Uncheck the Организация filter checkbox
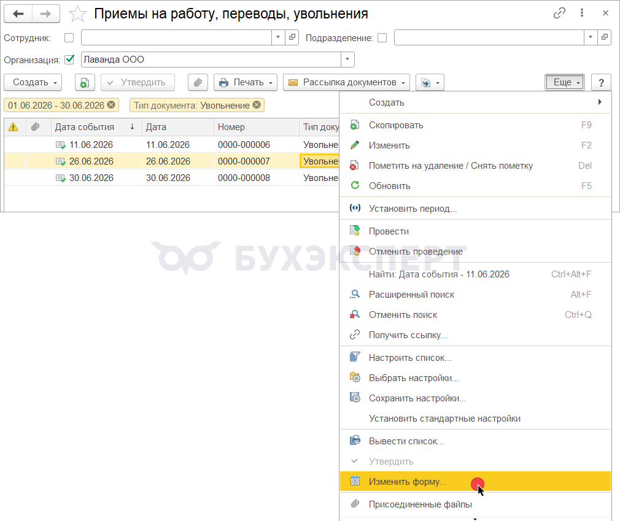Image resolution: width=620 pixels, height=521 pixels. [69, 60]
